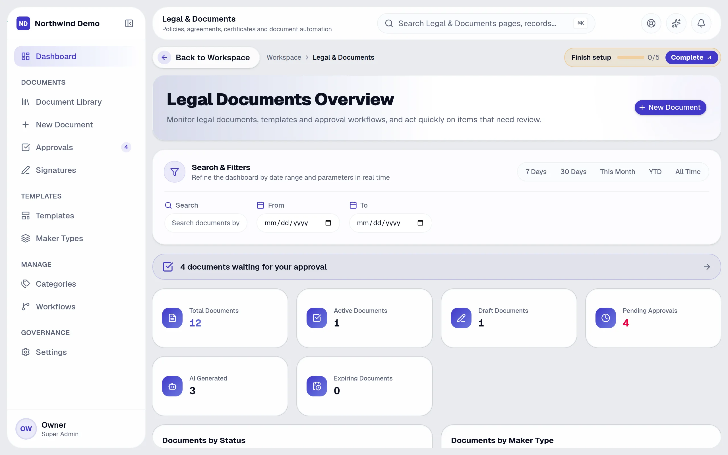Click the ND workspace logo
This screenshot has height=455, width=728.
tap(23, 23)
